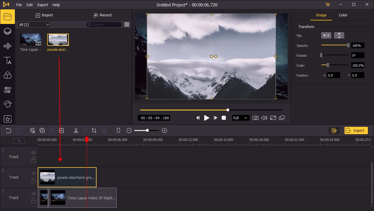Open the Audio waveform panel
The height and width of the screenshot is (211, 374).
(8, 46)
